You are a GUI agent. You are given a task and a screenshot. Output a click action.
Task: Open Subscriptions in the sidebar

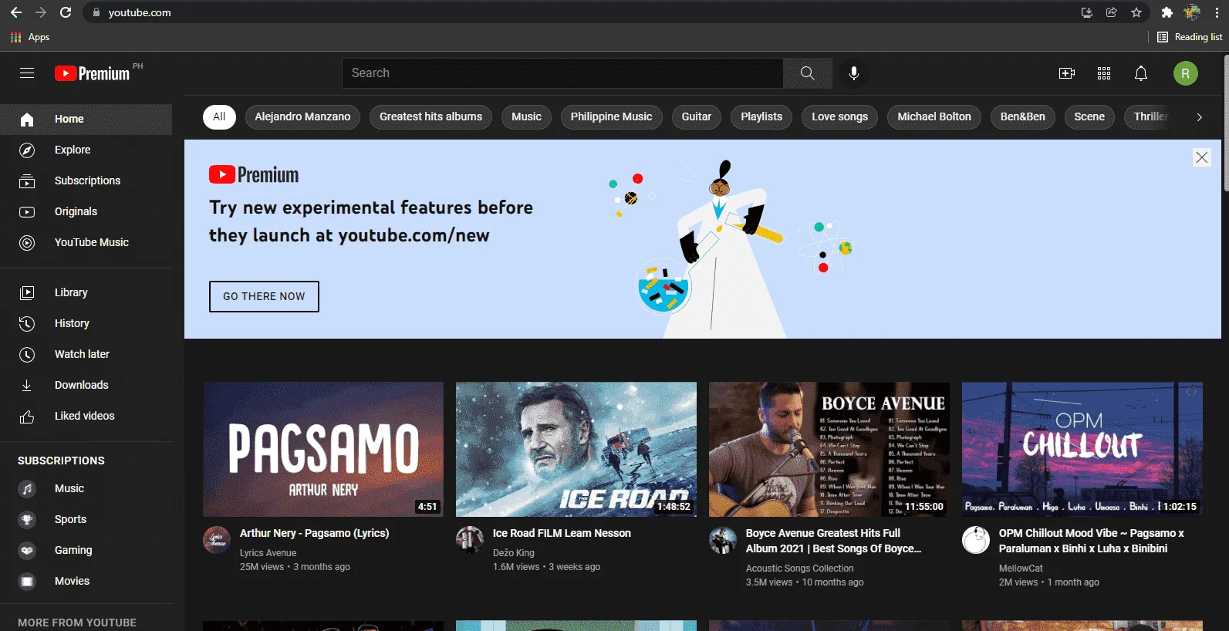(86, 181)
